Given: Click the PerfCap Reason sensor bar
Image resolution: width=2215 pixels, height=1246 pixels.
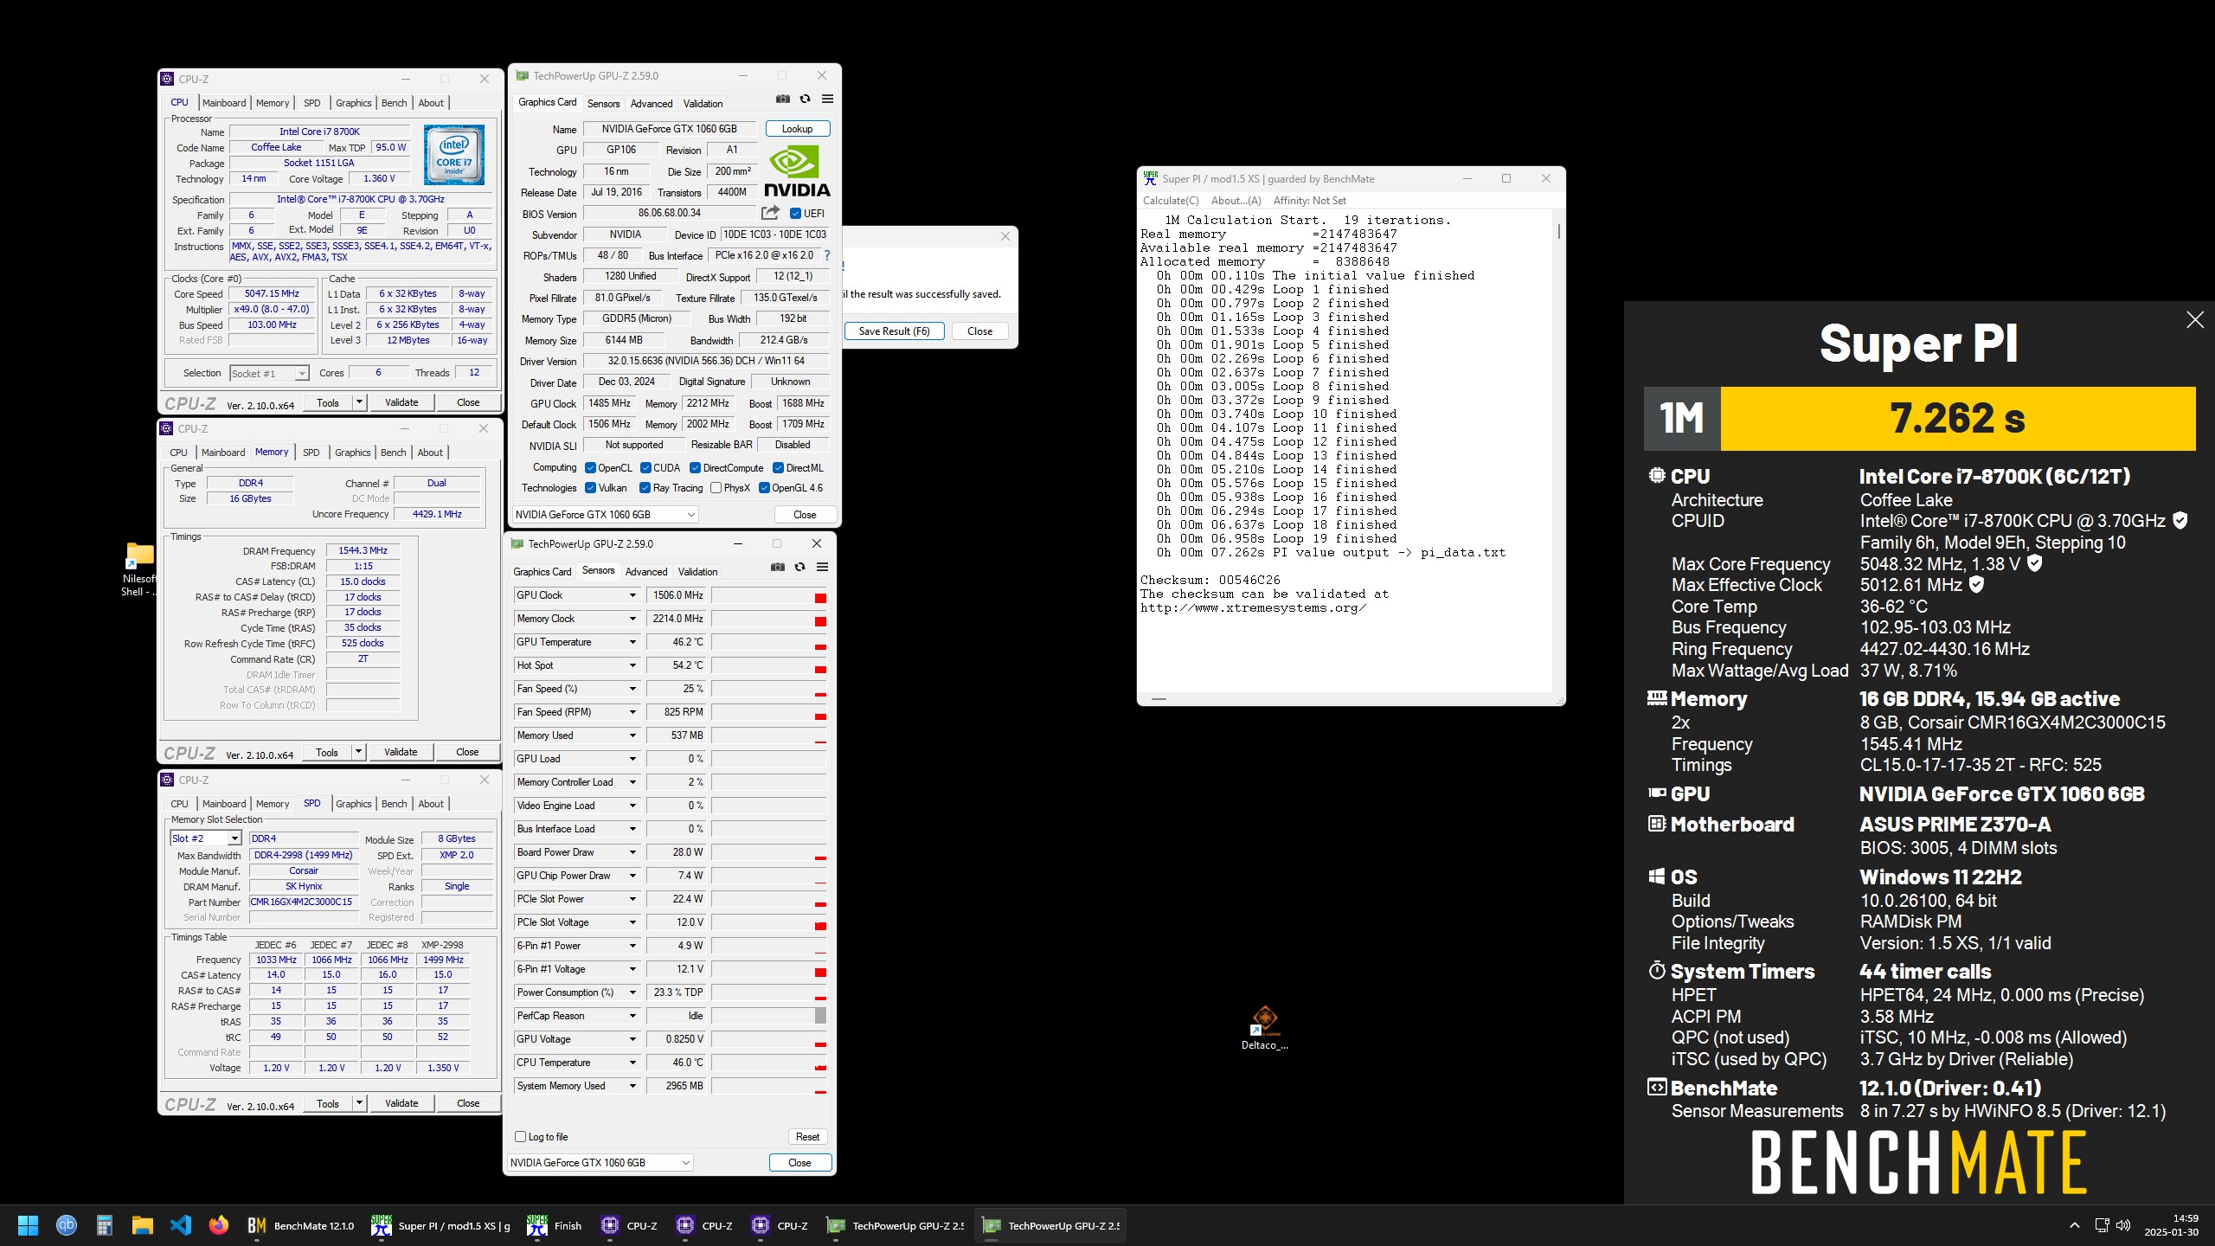Looking at the screenshot, I should (768, 1016).
